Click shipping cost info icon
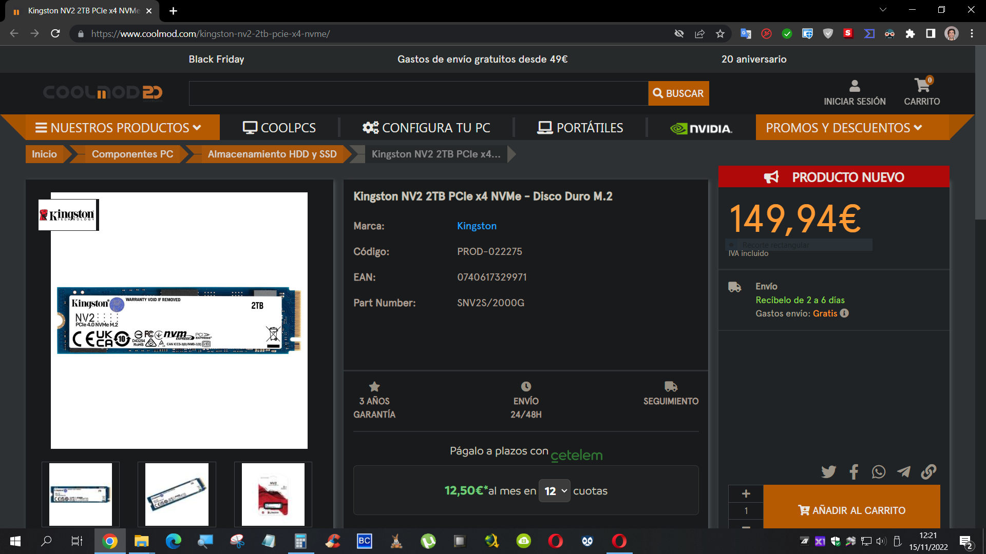Image resolution: width=986 pixels, height=554 pixels. point(844,313)
